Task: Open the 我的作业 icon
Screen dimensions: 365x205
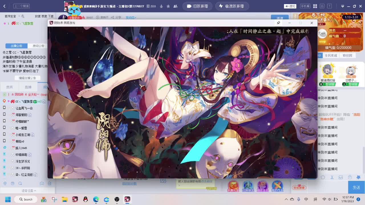Action: 277,186
